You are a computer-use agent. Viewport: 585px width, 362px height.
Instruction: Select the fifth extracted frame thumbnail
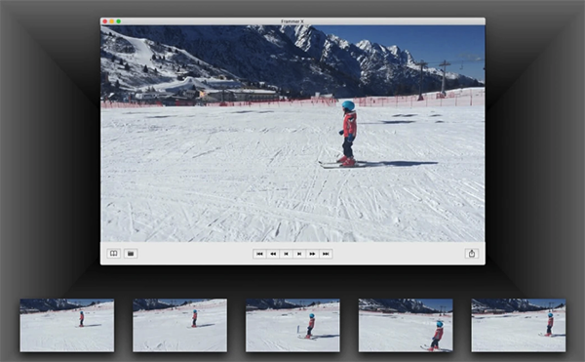(519, 325)
